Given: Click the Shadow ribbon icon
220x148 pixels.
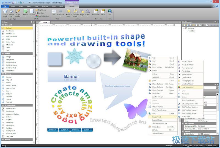Looking at the screenshot, I should point(32,13).
